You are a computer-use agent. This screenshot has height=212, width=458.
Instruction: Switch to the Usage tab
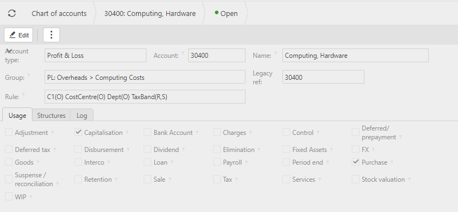17,116
